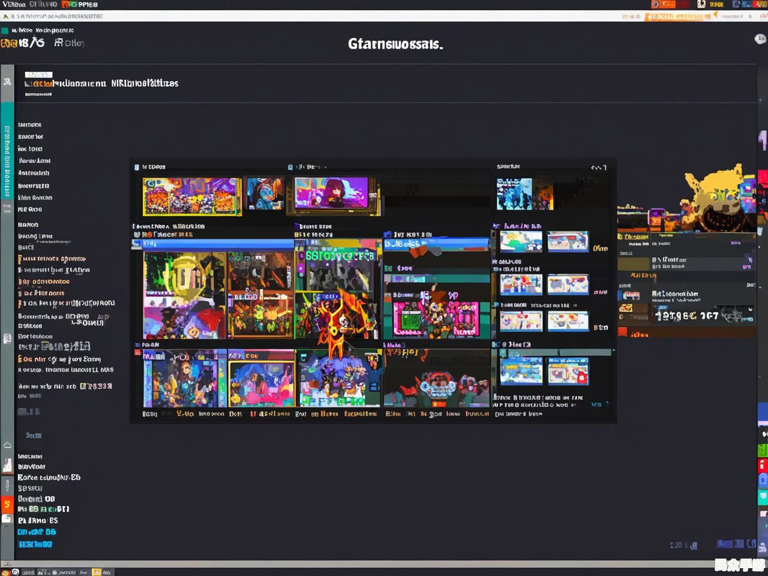
Task: Click the cloud icon in left sidebar
Action: click(7, 445)
